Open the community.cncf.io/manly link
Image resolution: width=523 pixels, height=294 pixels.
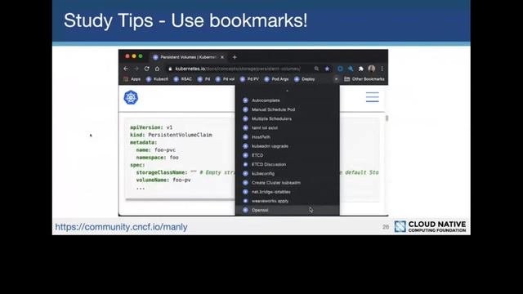tap(121, 227)
